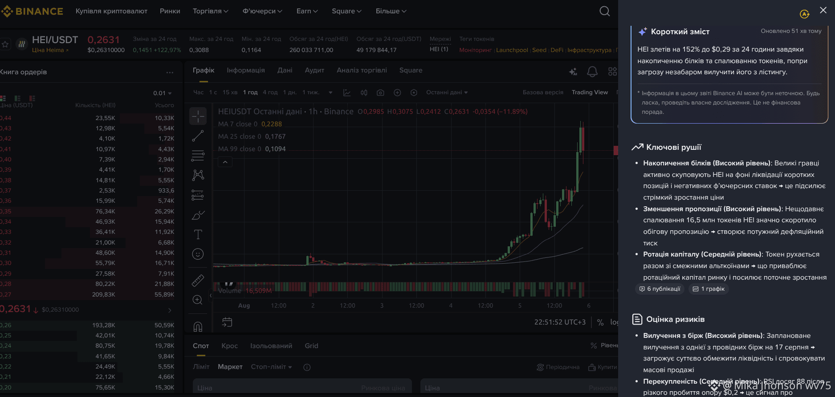This screenshot has height=397, width=835.
Task: Open Останні дані dropdown
Action: point(447,92)
